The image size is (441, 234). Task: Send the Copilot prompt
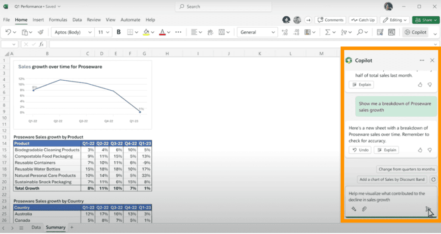(428, 209)
